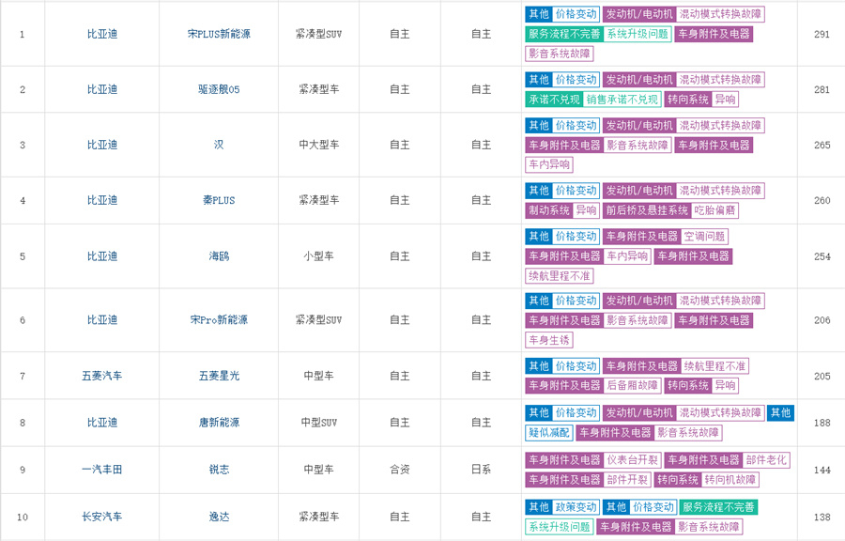Click the 合资 cell in the 锐志 row
845x541 pixels.
pos(400,470)
